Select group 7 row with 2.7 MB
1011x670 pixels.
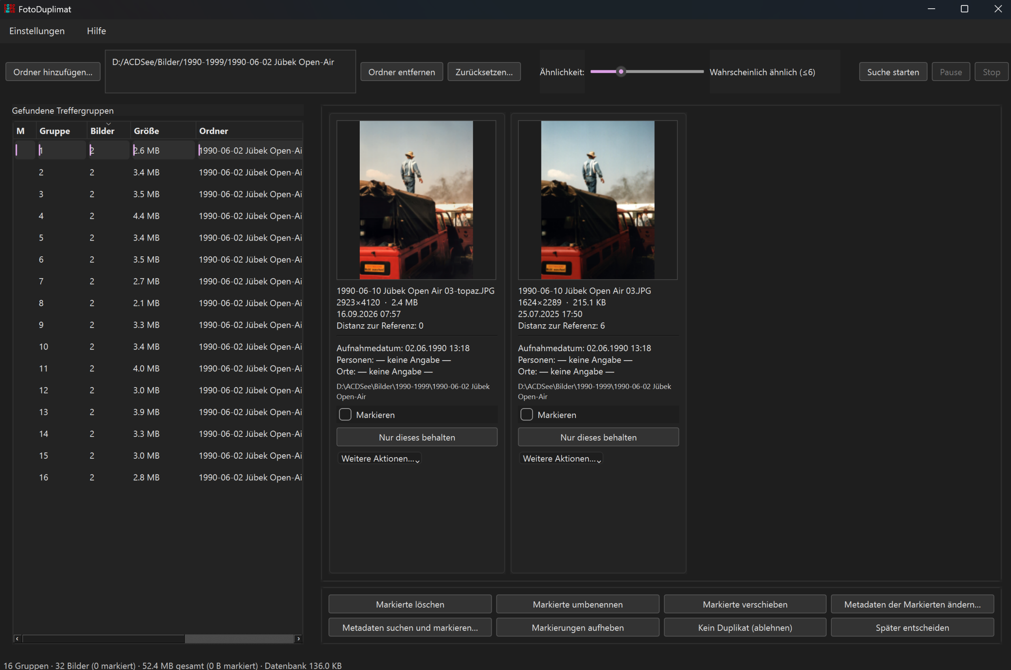point(158,281)
